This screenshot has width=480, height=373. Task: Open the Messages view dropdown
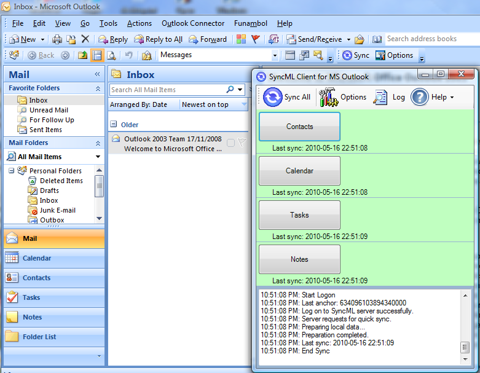(x=275, y=55)
